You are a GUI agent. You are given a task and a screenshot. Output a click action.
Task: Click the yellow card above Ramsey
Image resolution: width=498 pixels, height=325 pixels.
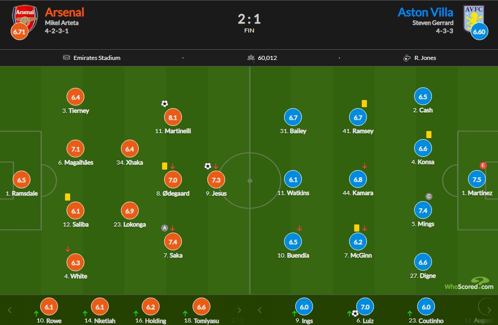coord(364,104)
